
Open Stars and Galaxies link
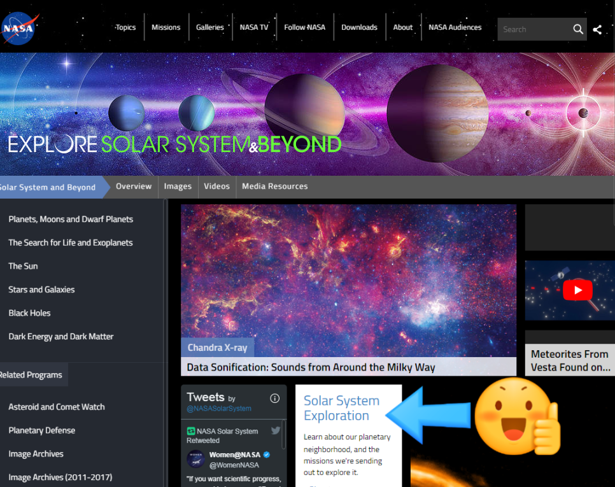pyautogui.click(x=41, y=290)
